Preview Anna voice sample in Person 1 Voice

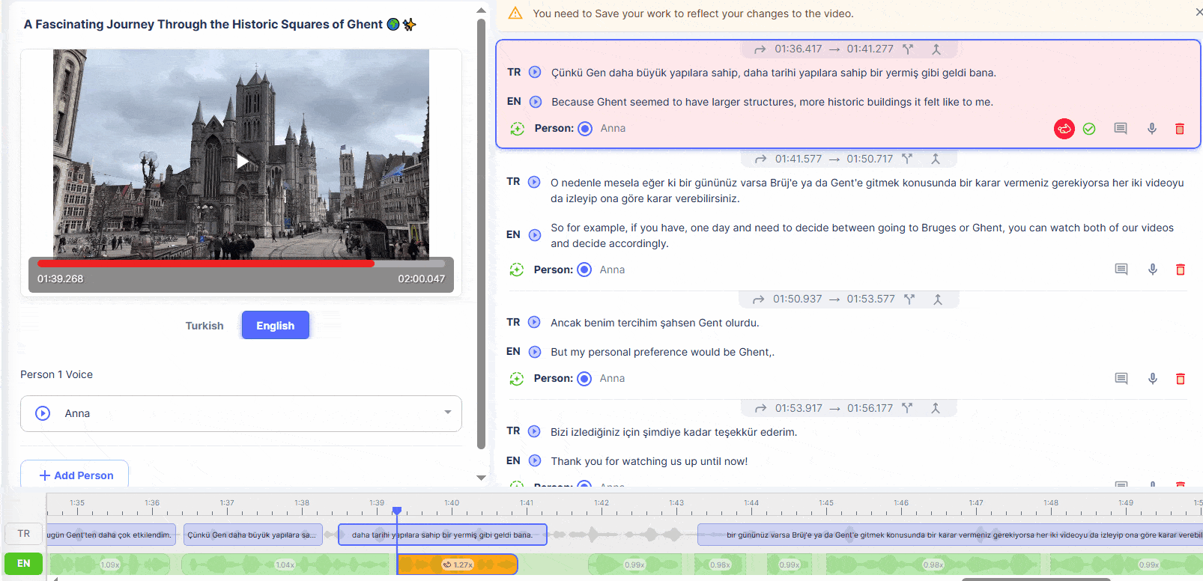coord(43,413)
